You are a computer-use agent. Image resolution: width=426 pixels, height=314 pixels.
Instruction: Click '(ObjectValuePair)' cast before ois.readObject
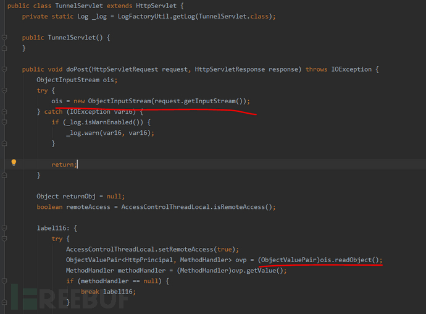[289, 260]
